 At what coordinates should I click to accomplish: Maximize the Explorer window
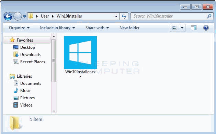pyautogui.click(x=196, y=7)
